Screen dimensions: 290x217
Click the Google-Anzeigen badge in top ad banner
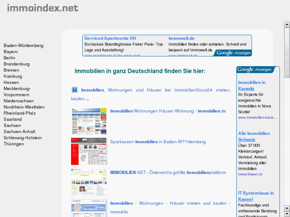[x=233, y=53]
